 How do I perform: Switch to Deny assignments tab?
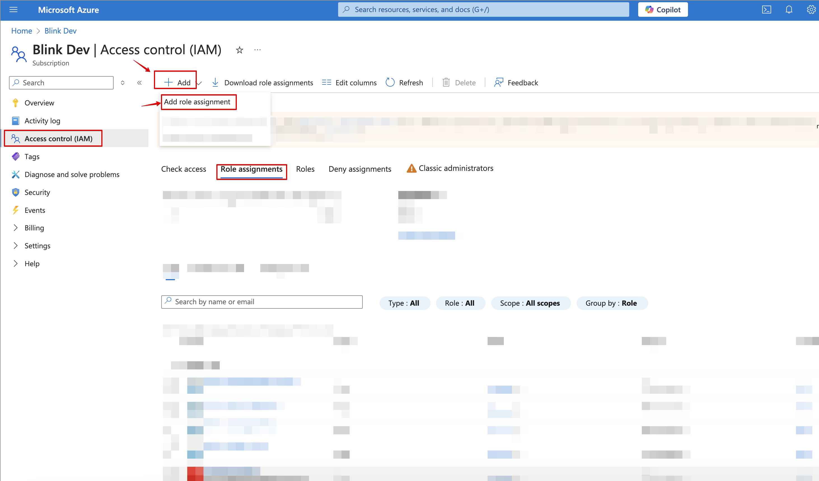pos(360,169)
